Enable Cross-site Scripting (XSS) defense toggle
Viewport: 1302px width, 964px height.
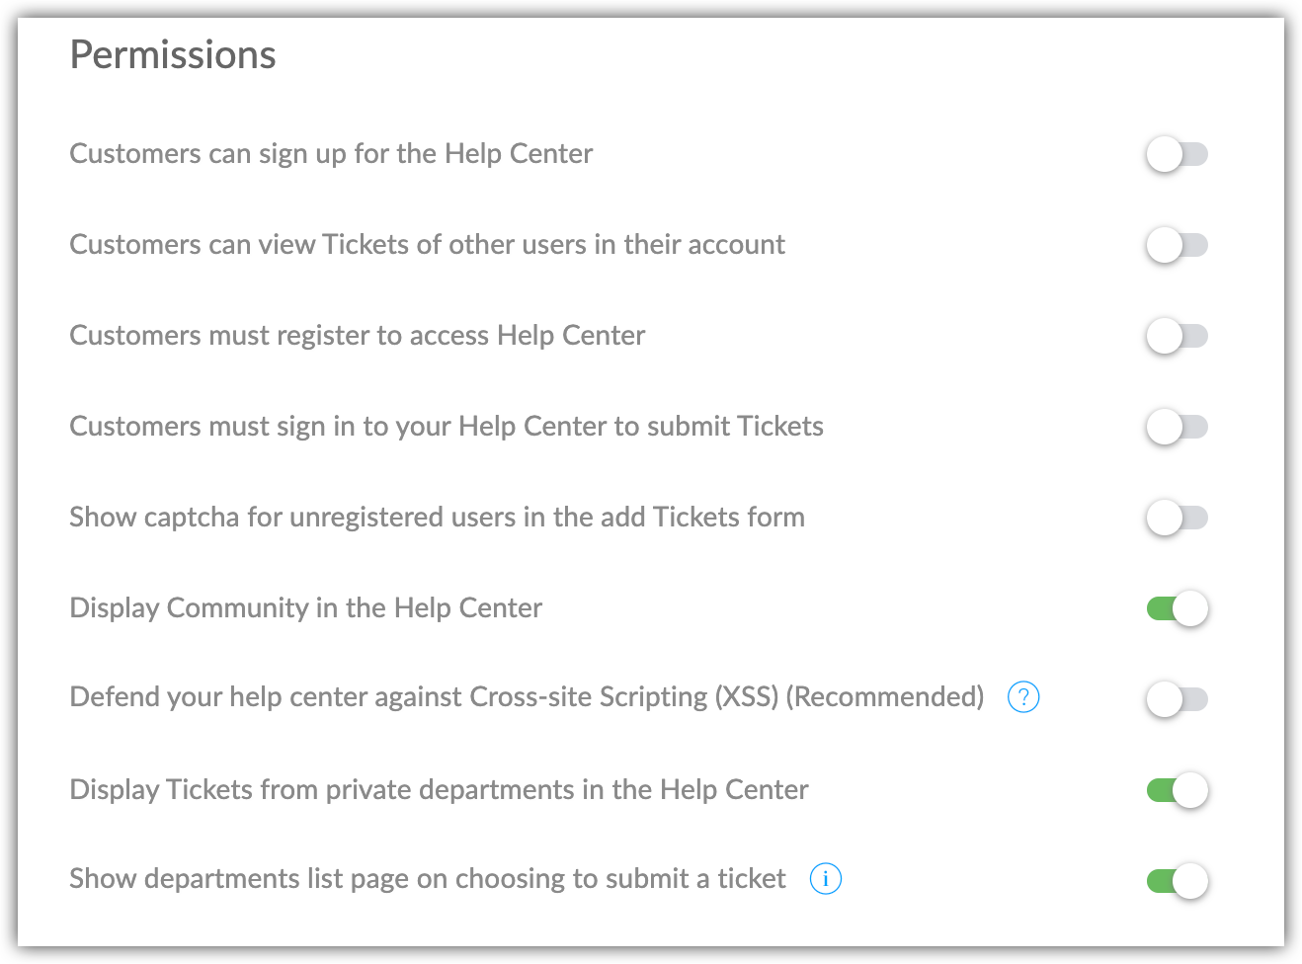pyautogui.click(x=1177, y=699)
